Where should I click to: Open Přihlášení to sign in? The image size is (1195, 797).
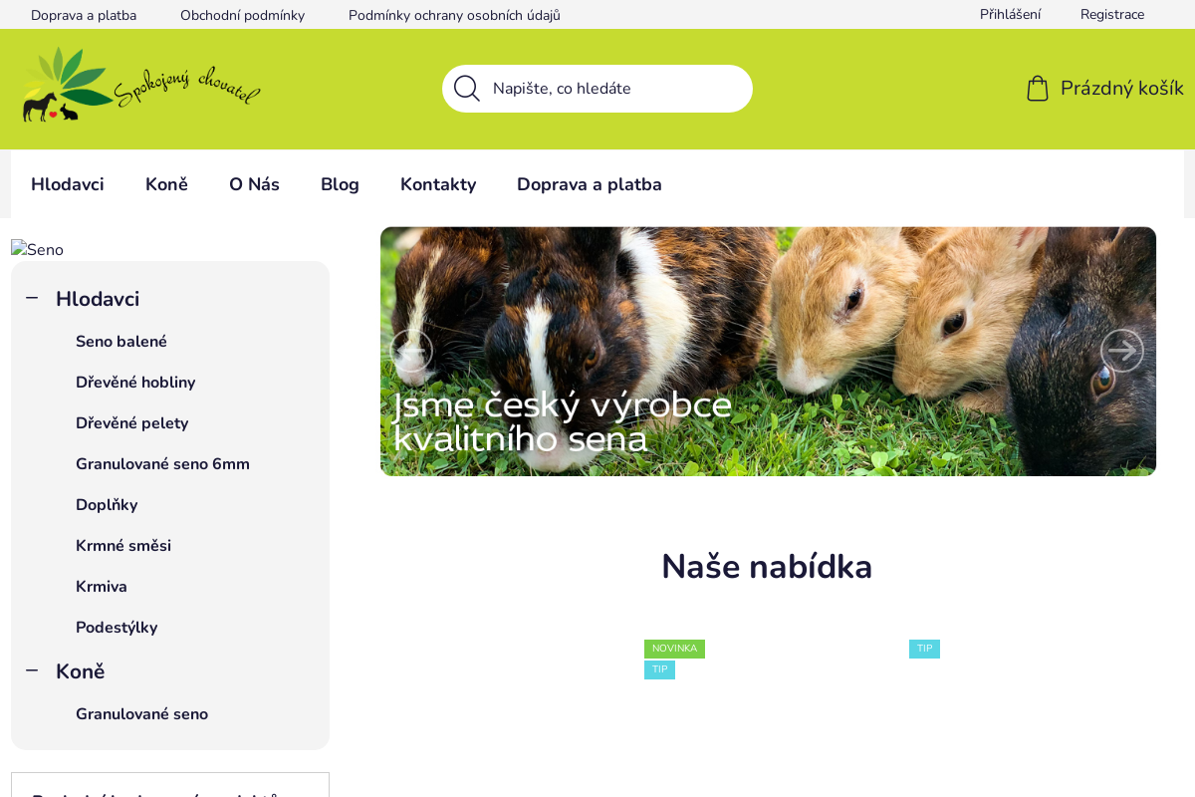tap(1010, 14)
